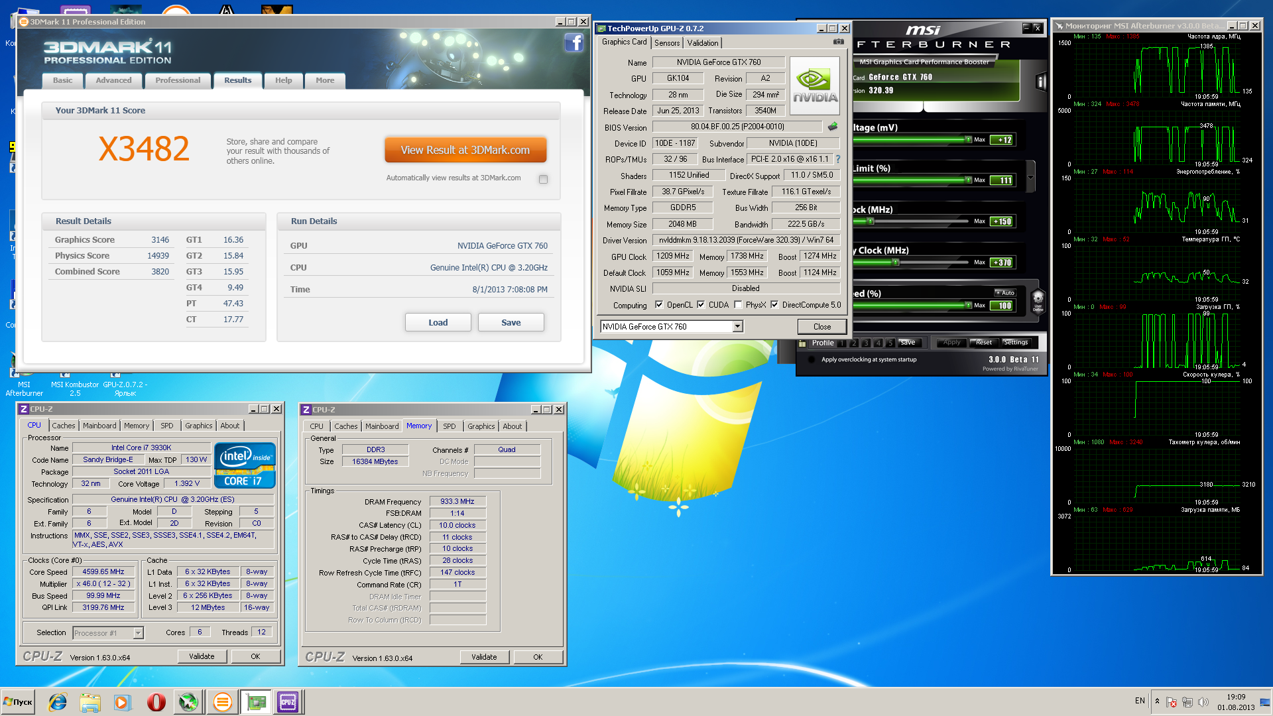Open Windows Explorer from the taskbar
This screenshot has width=1273, height=716.
[90, 701]
